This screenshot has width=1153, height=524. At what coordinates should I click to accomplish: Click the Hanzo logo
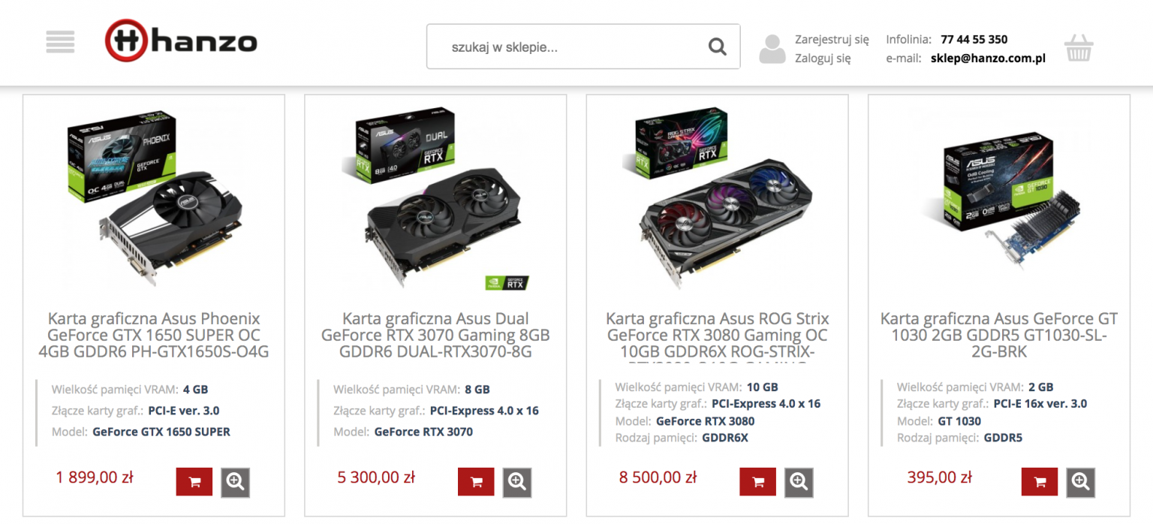[x=181, y=41]
